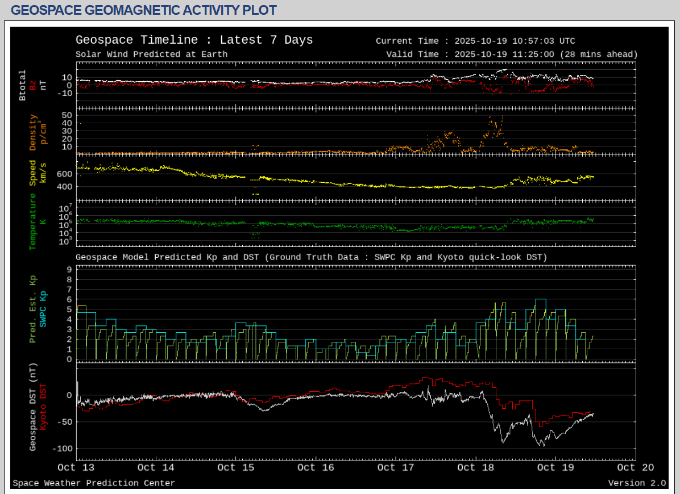The width and height of the screenshot is (680, 494).
Task: Click the Geospace Geomagnetic Activity Plot heading
Action: pyautogui.click(x=144, y=10)
